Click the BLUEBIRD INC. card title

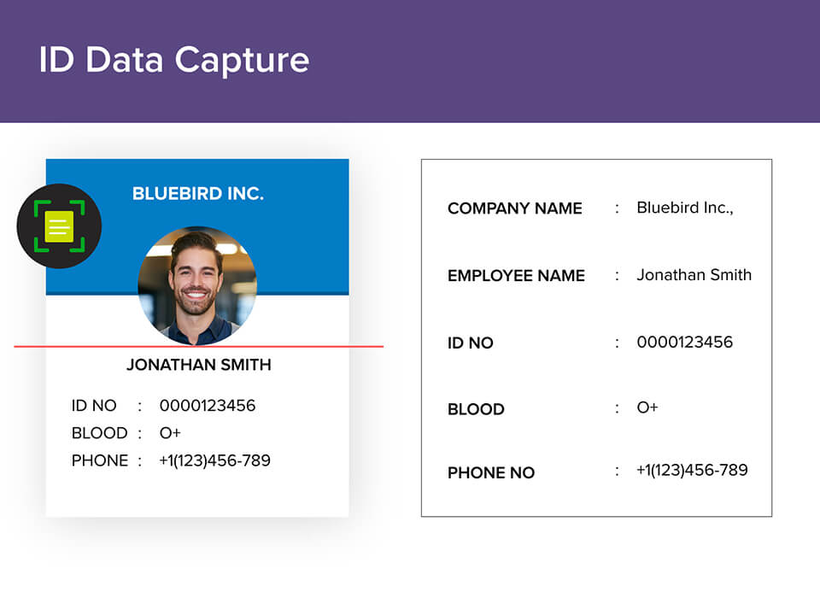pyautogui.click(x=197, y=194)
